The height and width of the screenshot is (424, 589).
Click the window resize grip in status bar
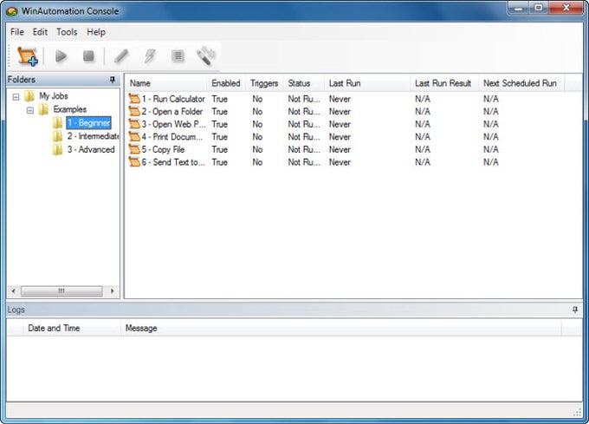click(578, 413)
